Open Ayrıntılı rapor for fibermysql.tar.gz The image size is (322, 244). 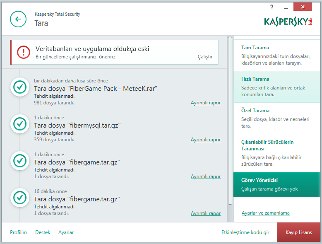click(206, 140)
